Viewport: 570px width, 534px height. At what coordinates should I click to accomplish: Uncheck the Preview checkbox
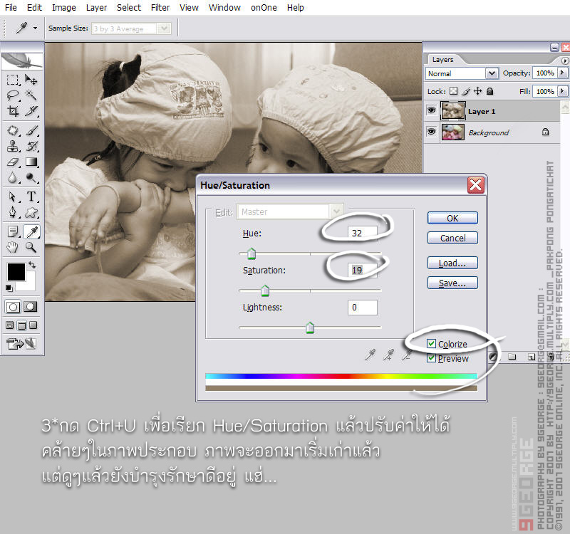tap(431, 358)
